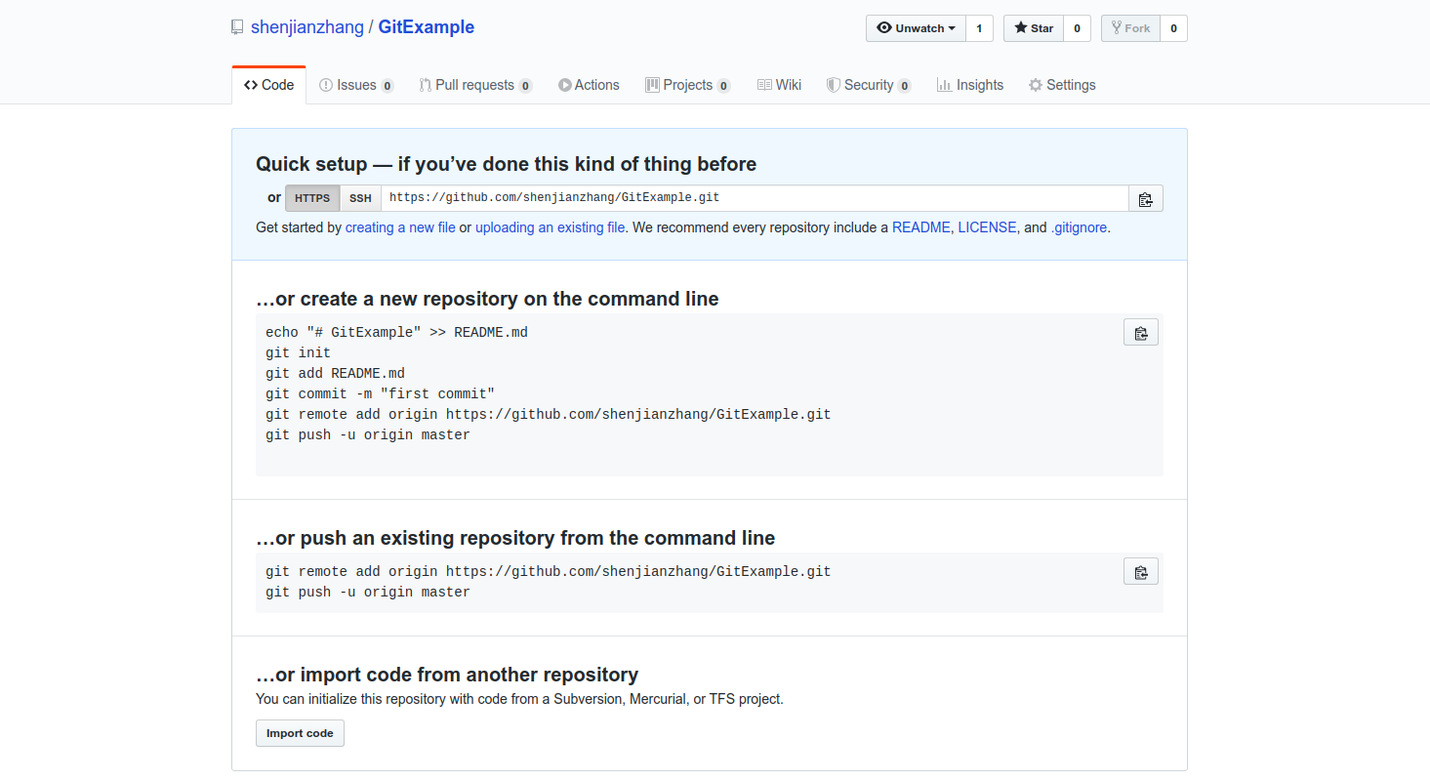
Task: Click the echo "# GitExample" >> README.md line
Action: 396,333
